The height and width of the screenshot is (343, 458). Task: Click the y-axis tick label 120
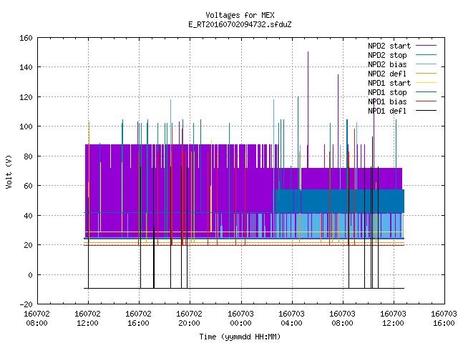click(26, 97)
